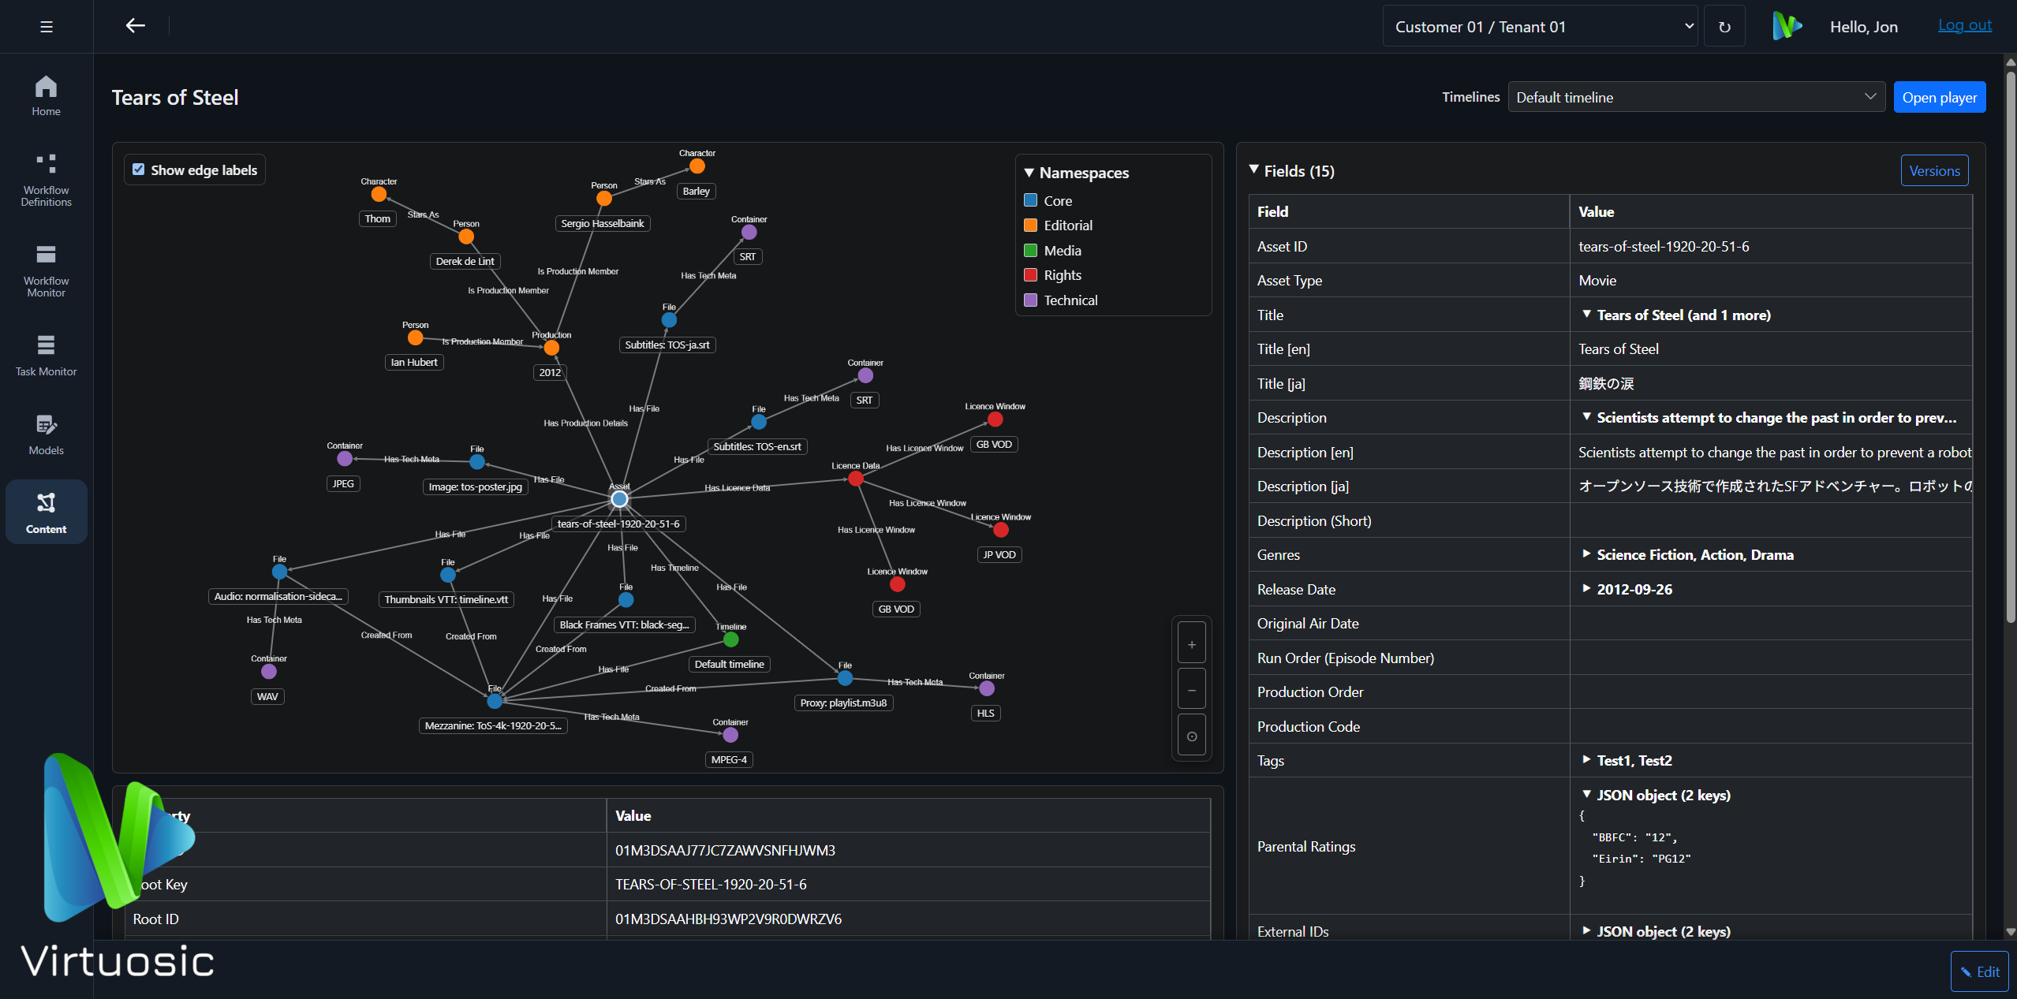
Task: Expand the Release Date value
Action: coord(1586,589)
